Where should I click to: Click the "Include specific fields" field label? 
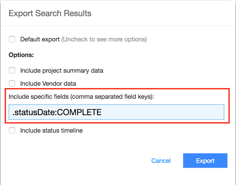pyautogui.click(x=39, y=97)
